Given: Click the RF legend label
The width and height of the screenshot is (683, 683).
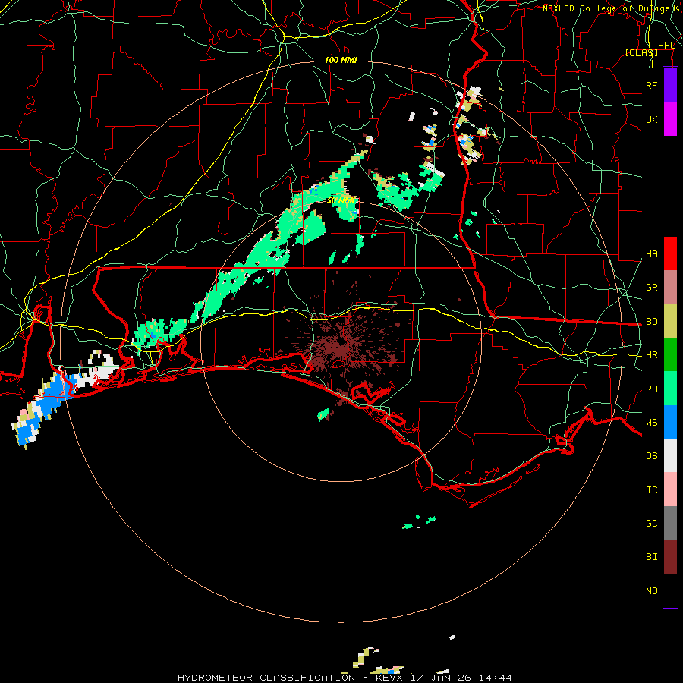Looking at the screenshot, I should pos(651,85).
